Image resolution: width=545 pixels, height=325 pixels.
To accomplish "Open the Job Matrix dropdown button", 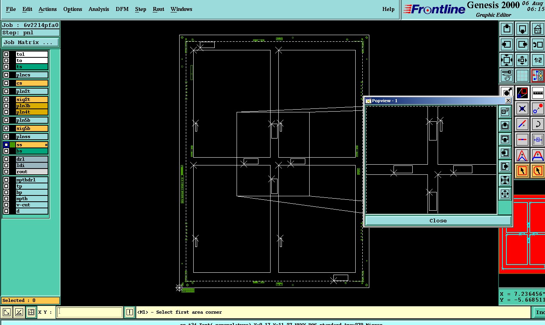I will pos(31,43).
